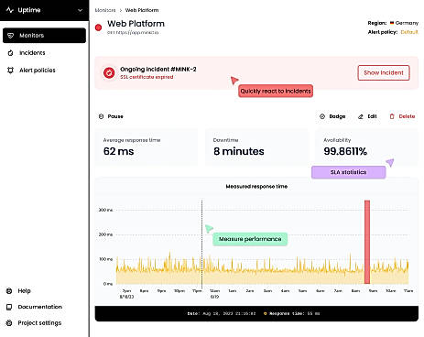Click the Edit pencil icon

tap(361, 116)
